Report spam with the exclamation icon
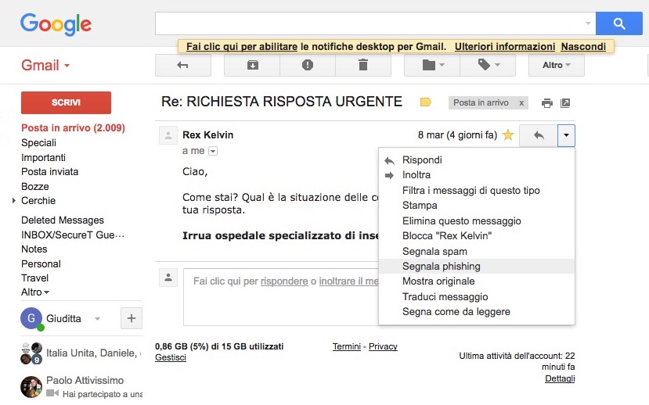 (x=308, y=66)
